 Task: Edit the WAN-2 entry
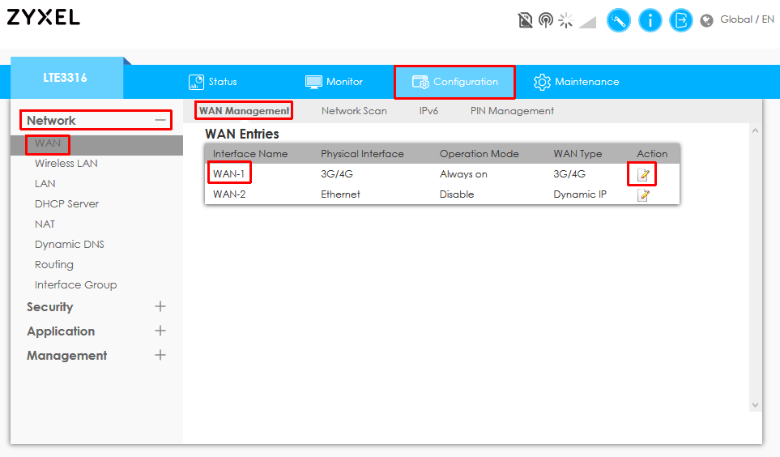[643, 194]
